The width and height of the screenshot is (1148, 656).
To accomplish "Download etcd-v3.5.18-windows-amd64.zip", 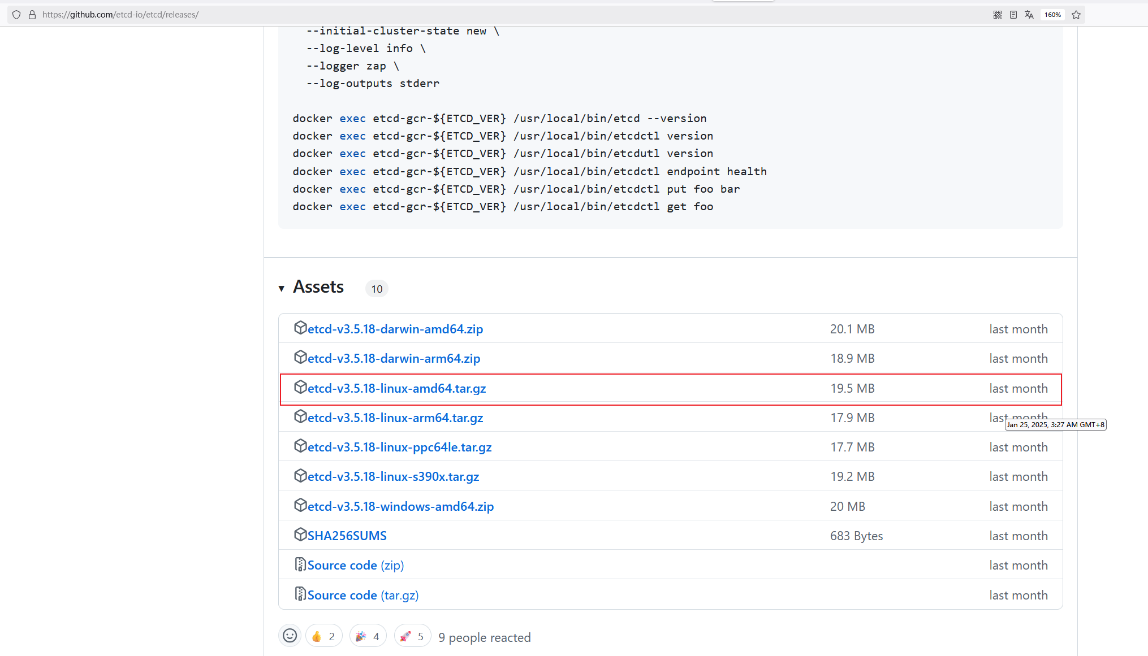I will (401, 506).
